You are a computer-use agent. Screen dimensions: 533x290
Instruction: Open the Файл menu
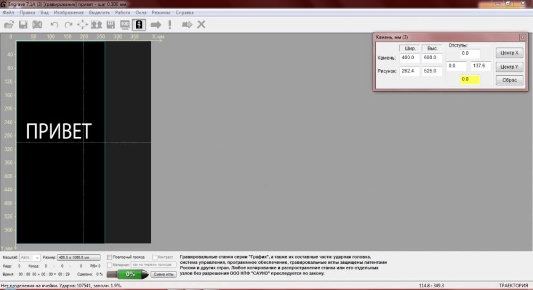8,12
